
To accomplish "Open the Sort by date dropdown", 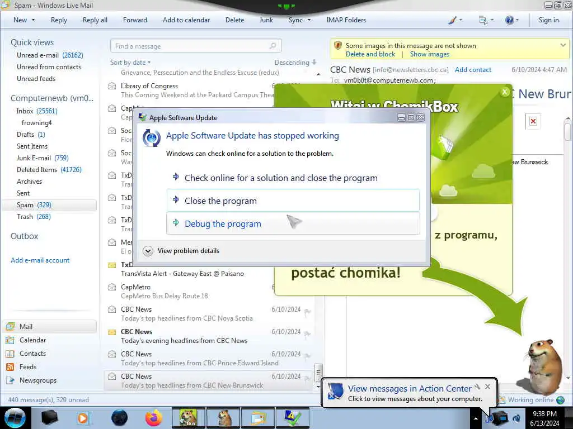I will pyautogui.click(x=130, y=63).
